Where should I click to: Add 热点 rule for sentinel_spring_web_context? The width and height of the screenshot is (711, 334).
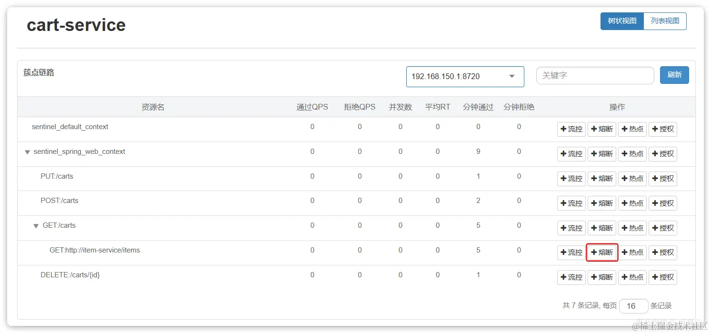coord(632,154)
